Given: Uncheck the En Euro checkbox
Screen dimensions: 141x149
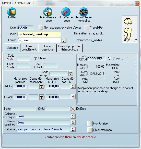Looking at the screenshot, I should 73,109.
